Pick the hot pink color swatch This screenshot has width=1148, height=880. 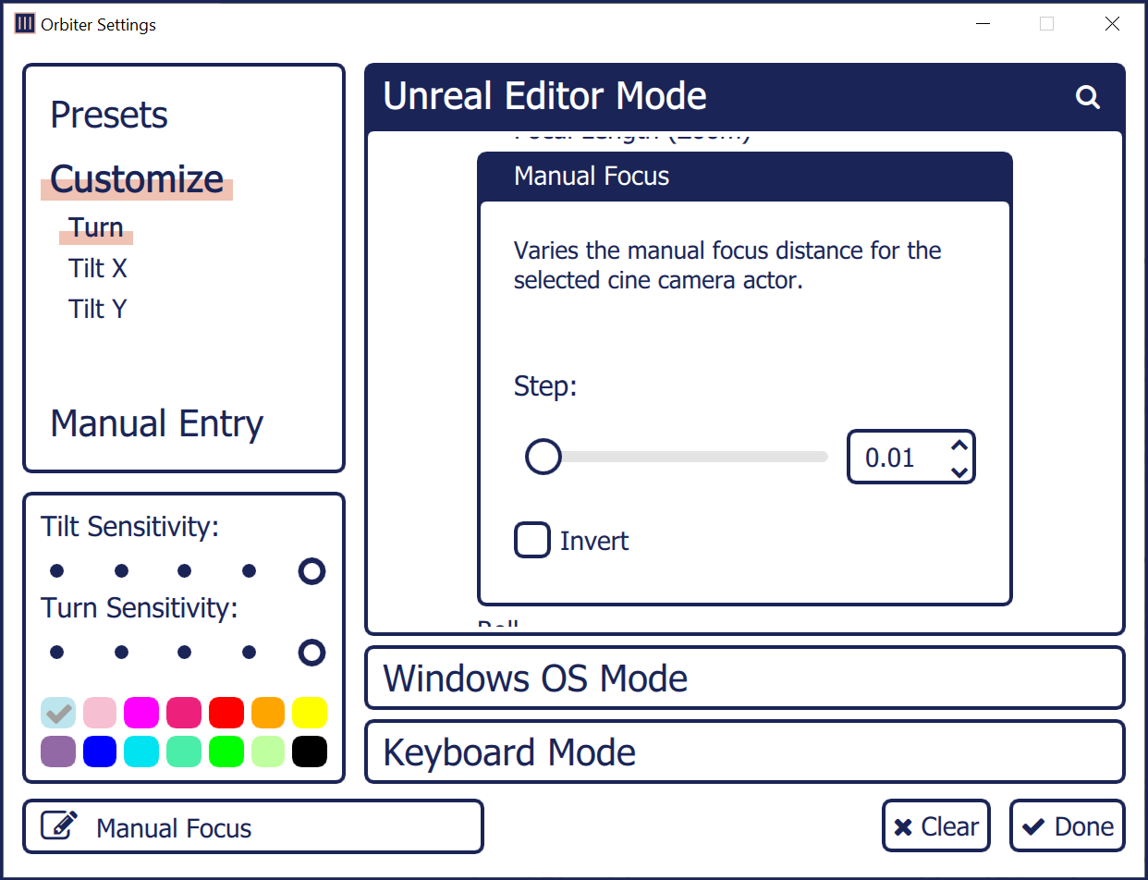pyautogui.click(x=184, y=713)
